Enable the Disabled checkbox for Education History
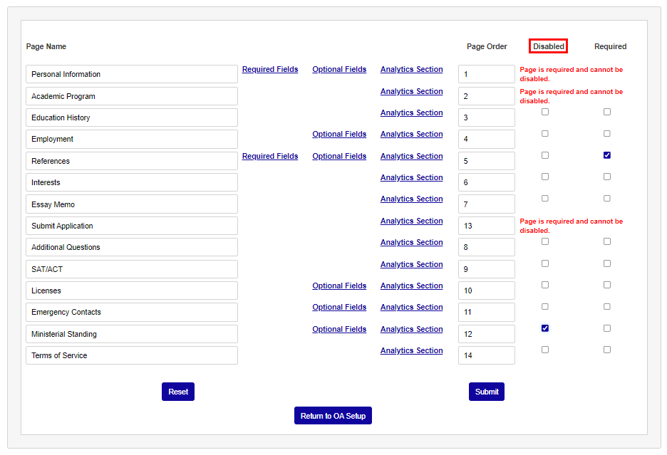 [x=545, y=112]
